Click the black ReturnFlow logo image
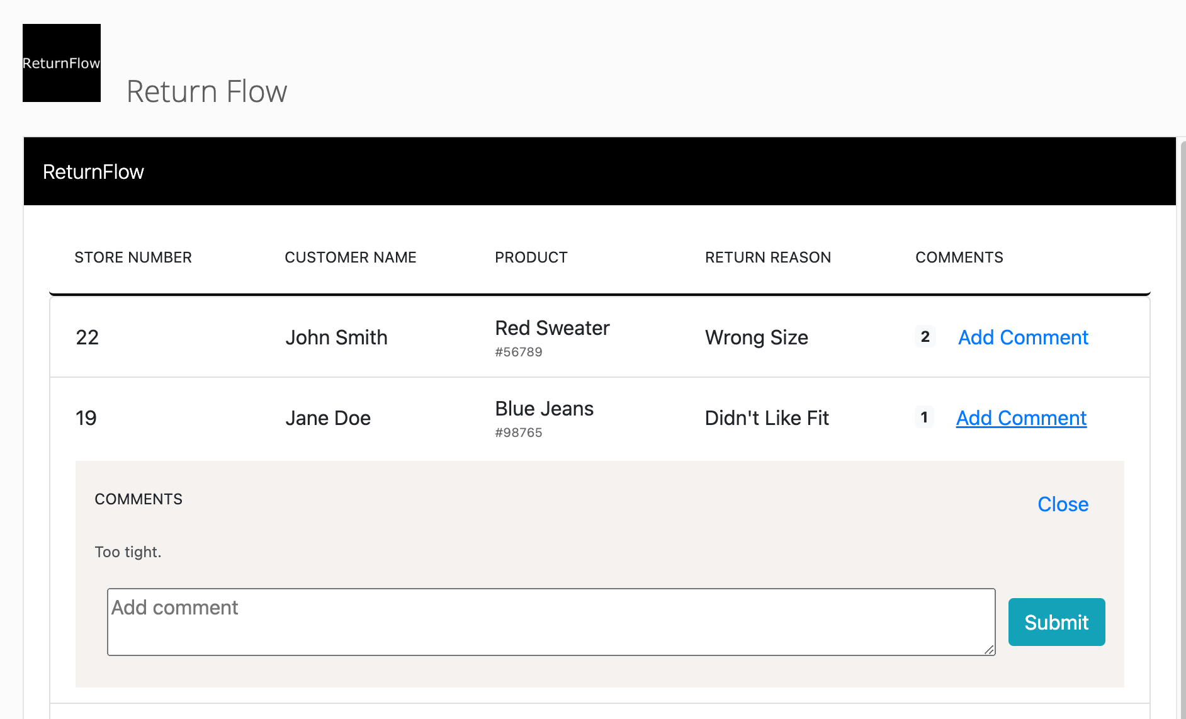This screenshot has width=1186, height=719. [x=62, y=63]
